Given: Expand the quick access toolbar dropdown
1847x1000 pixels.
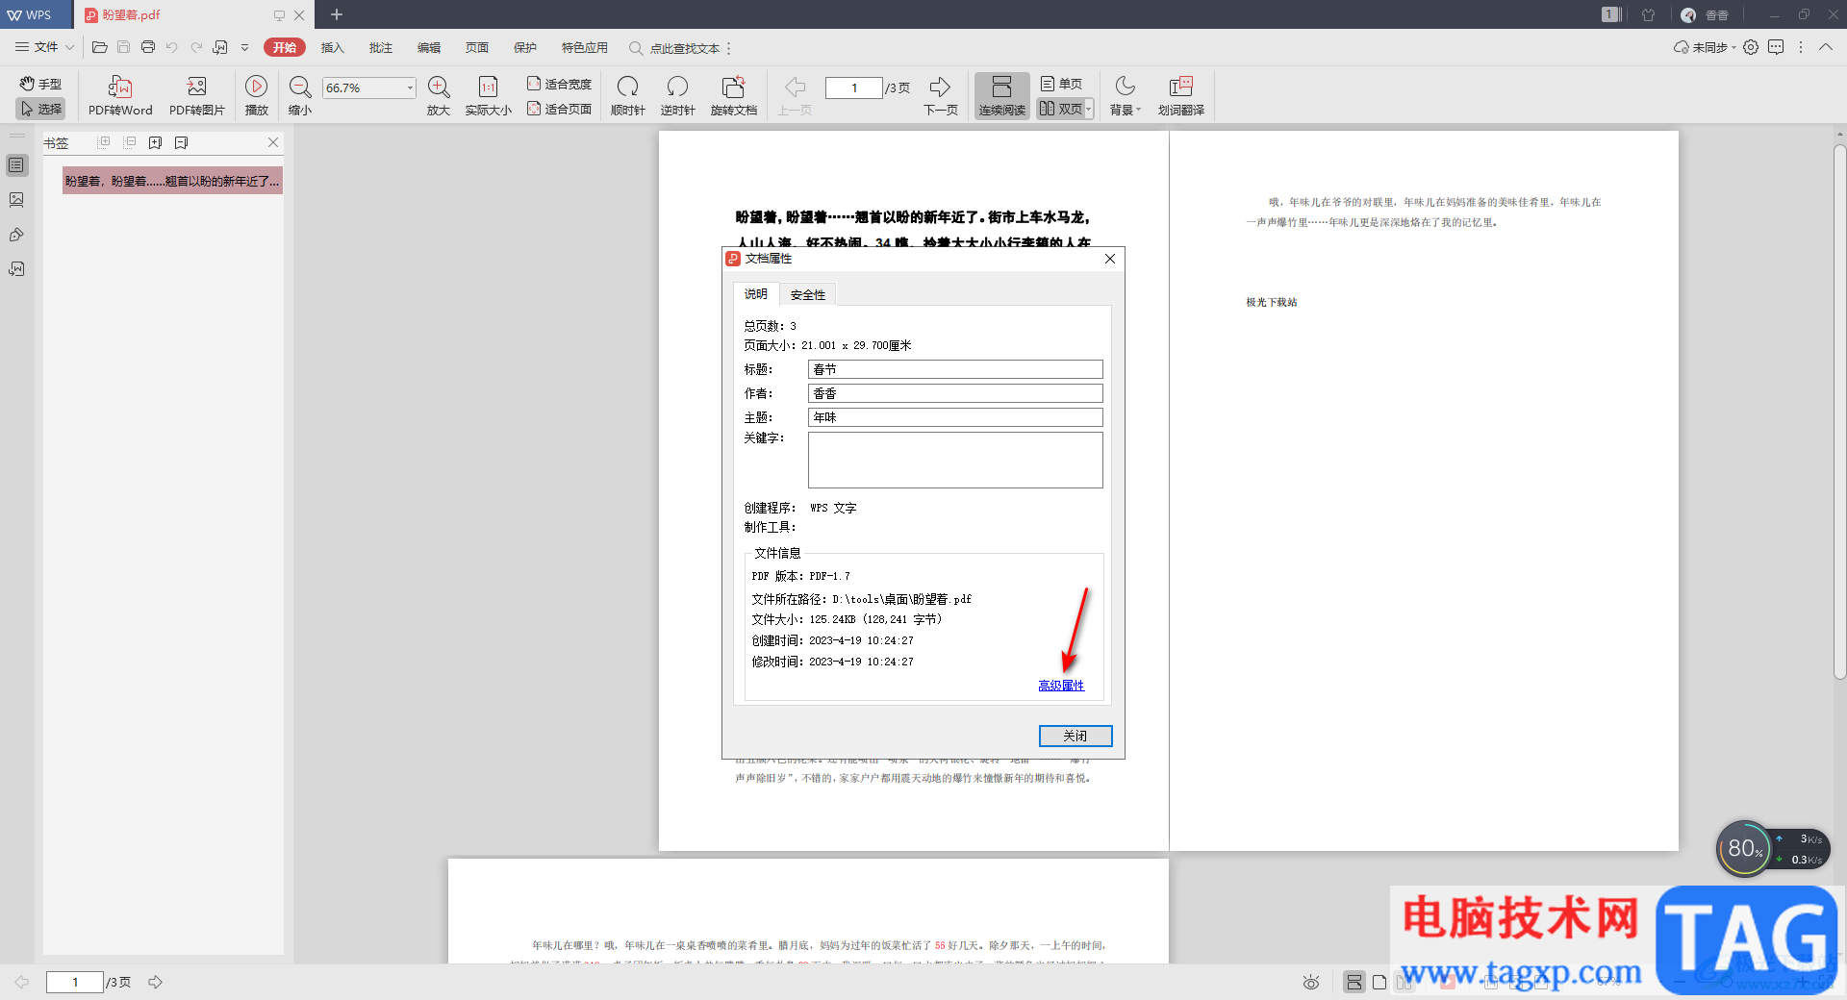Looking at the screenshot, I should tap(245, 47).
